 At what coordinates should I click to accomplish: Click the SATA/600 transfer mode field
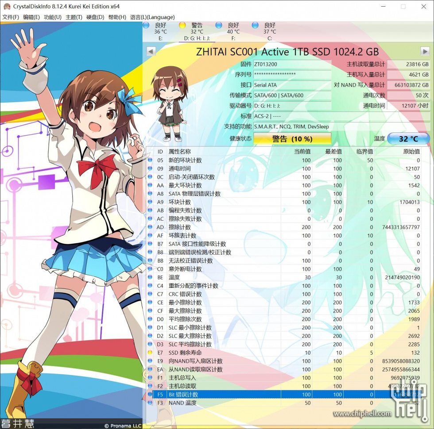click(292, 96)
